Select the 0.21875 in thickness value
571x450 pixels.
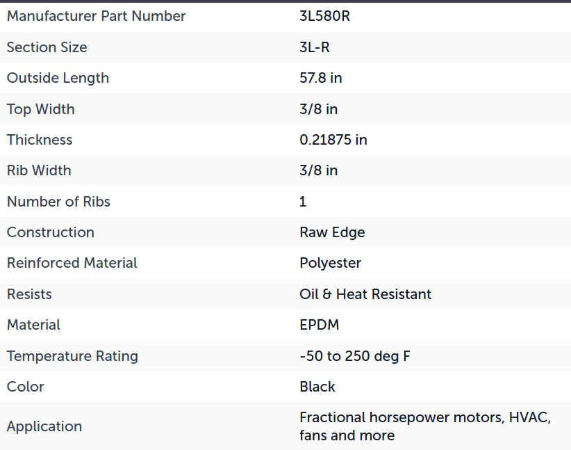point(333,140)
